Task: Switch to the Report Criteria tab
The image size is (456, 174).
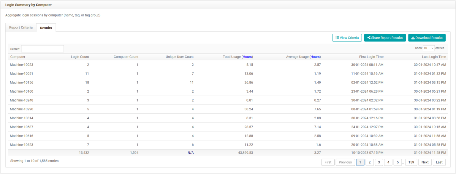Action: pos(21,28)
